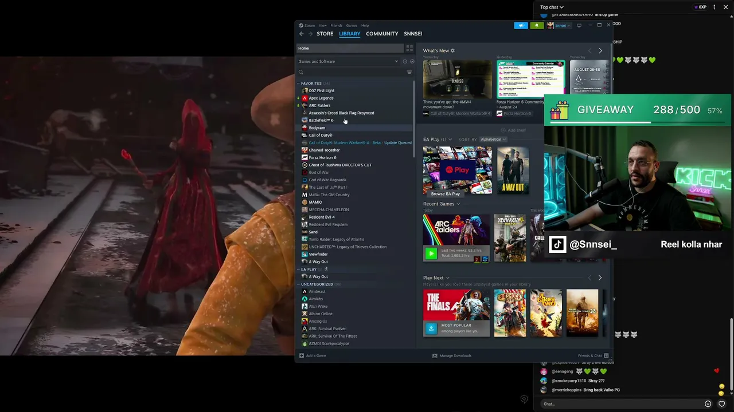Advance the Play Next shelf with right arrow
The image size is (734, 412).
point(600,278)
